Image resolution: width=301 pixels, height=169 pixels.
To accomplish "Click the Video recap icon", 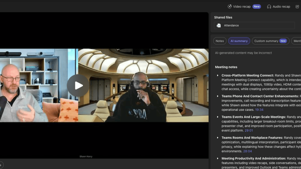I will coord(230,6).
